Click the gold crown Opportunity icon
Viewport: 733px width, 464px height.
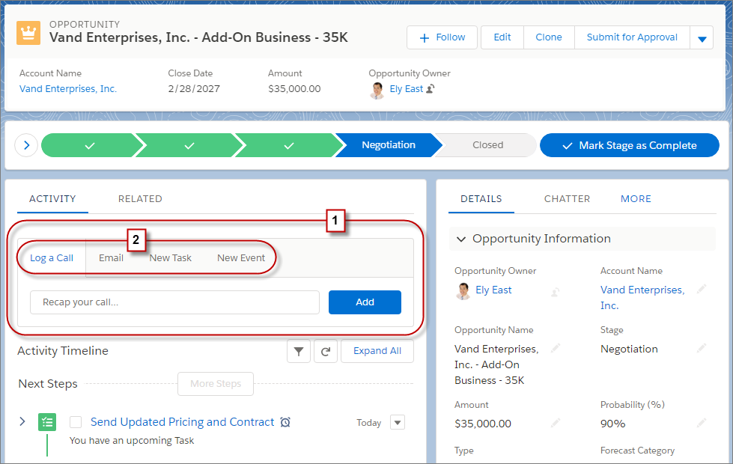(28, 32)
